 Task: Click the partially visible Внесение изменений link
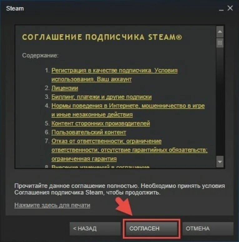[100, 167]
